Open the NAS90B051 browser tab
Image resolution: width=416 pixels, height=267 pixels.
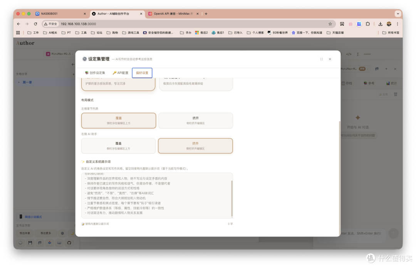61,14
